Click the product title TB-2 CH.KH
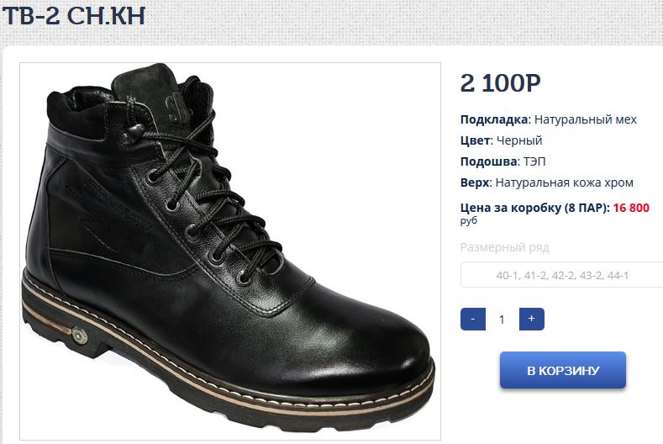The image size is (663, 444). click(x=74, y=16)
